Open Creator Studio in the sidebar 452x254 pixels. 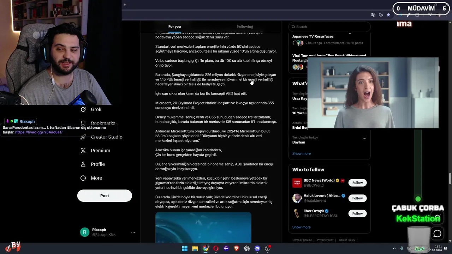click(102, 137)
